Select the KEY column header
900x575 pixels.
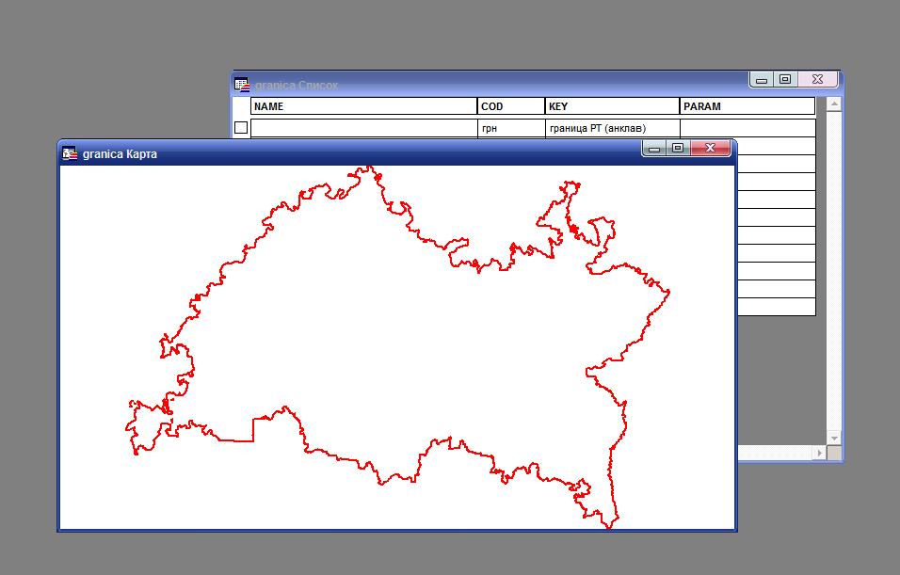(x=613, y=106)
